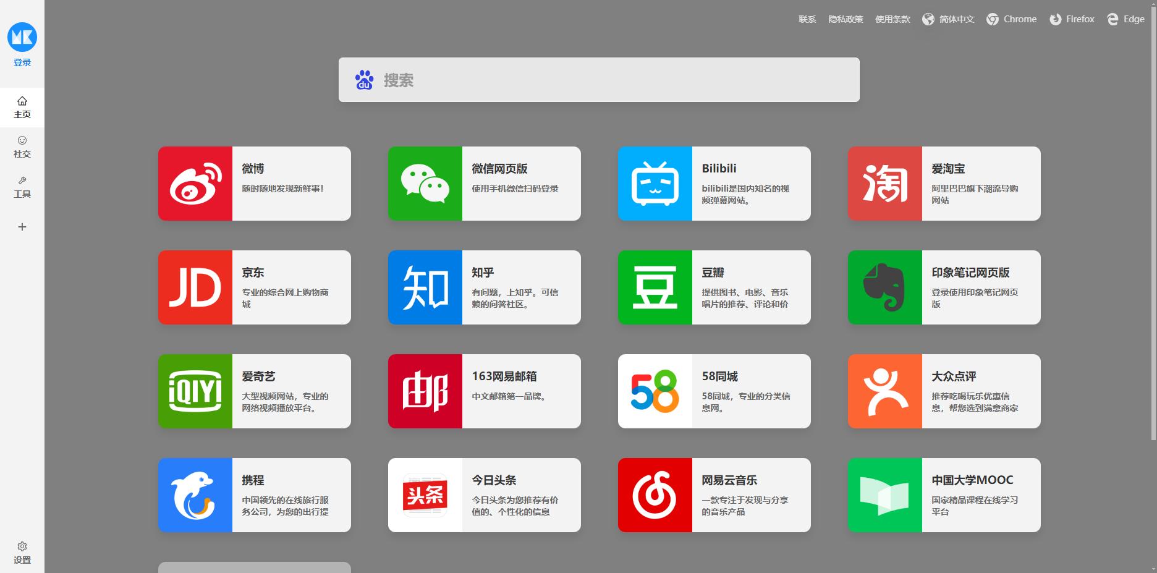Screen dimensions: 1157x573
Task: Click description 使用手机微信扫码登录
Action: tap(515, 189)
